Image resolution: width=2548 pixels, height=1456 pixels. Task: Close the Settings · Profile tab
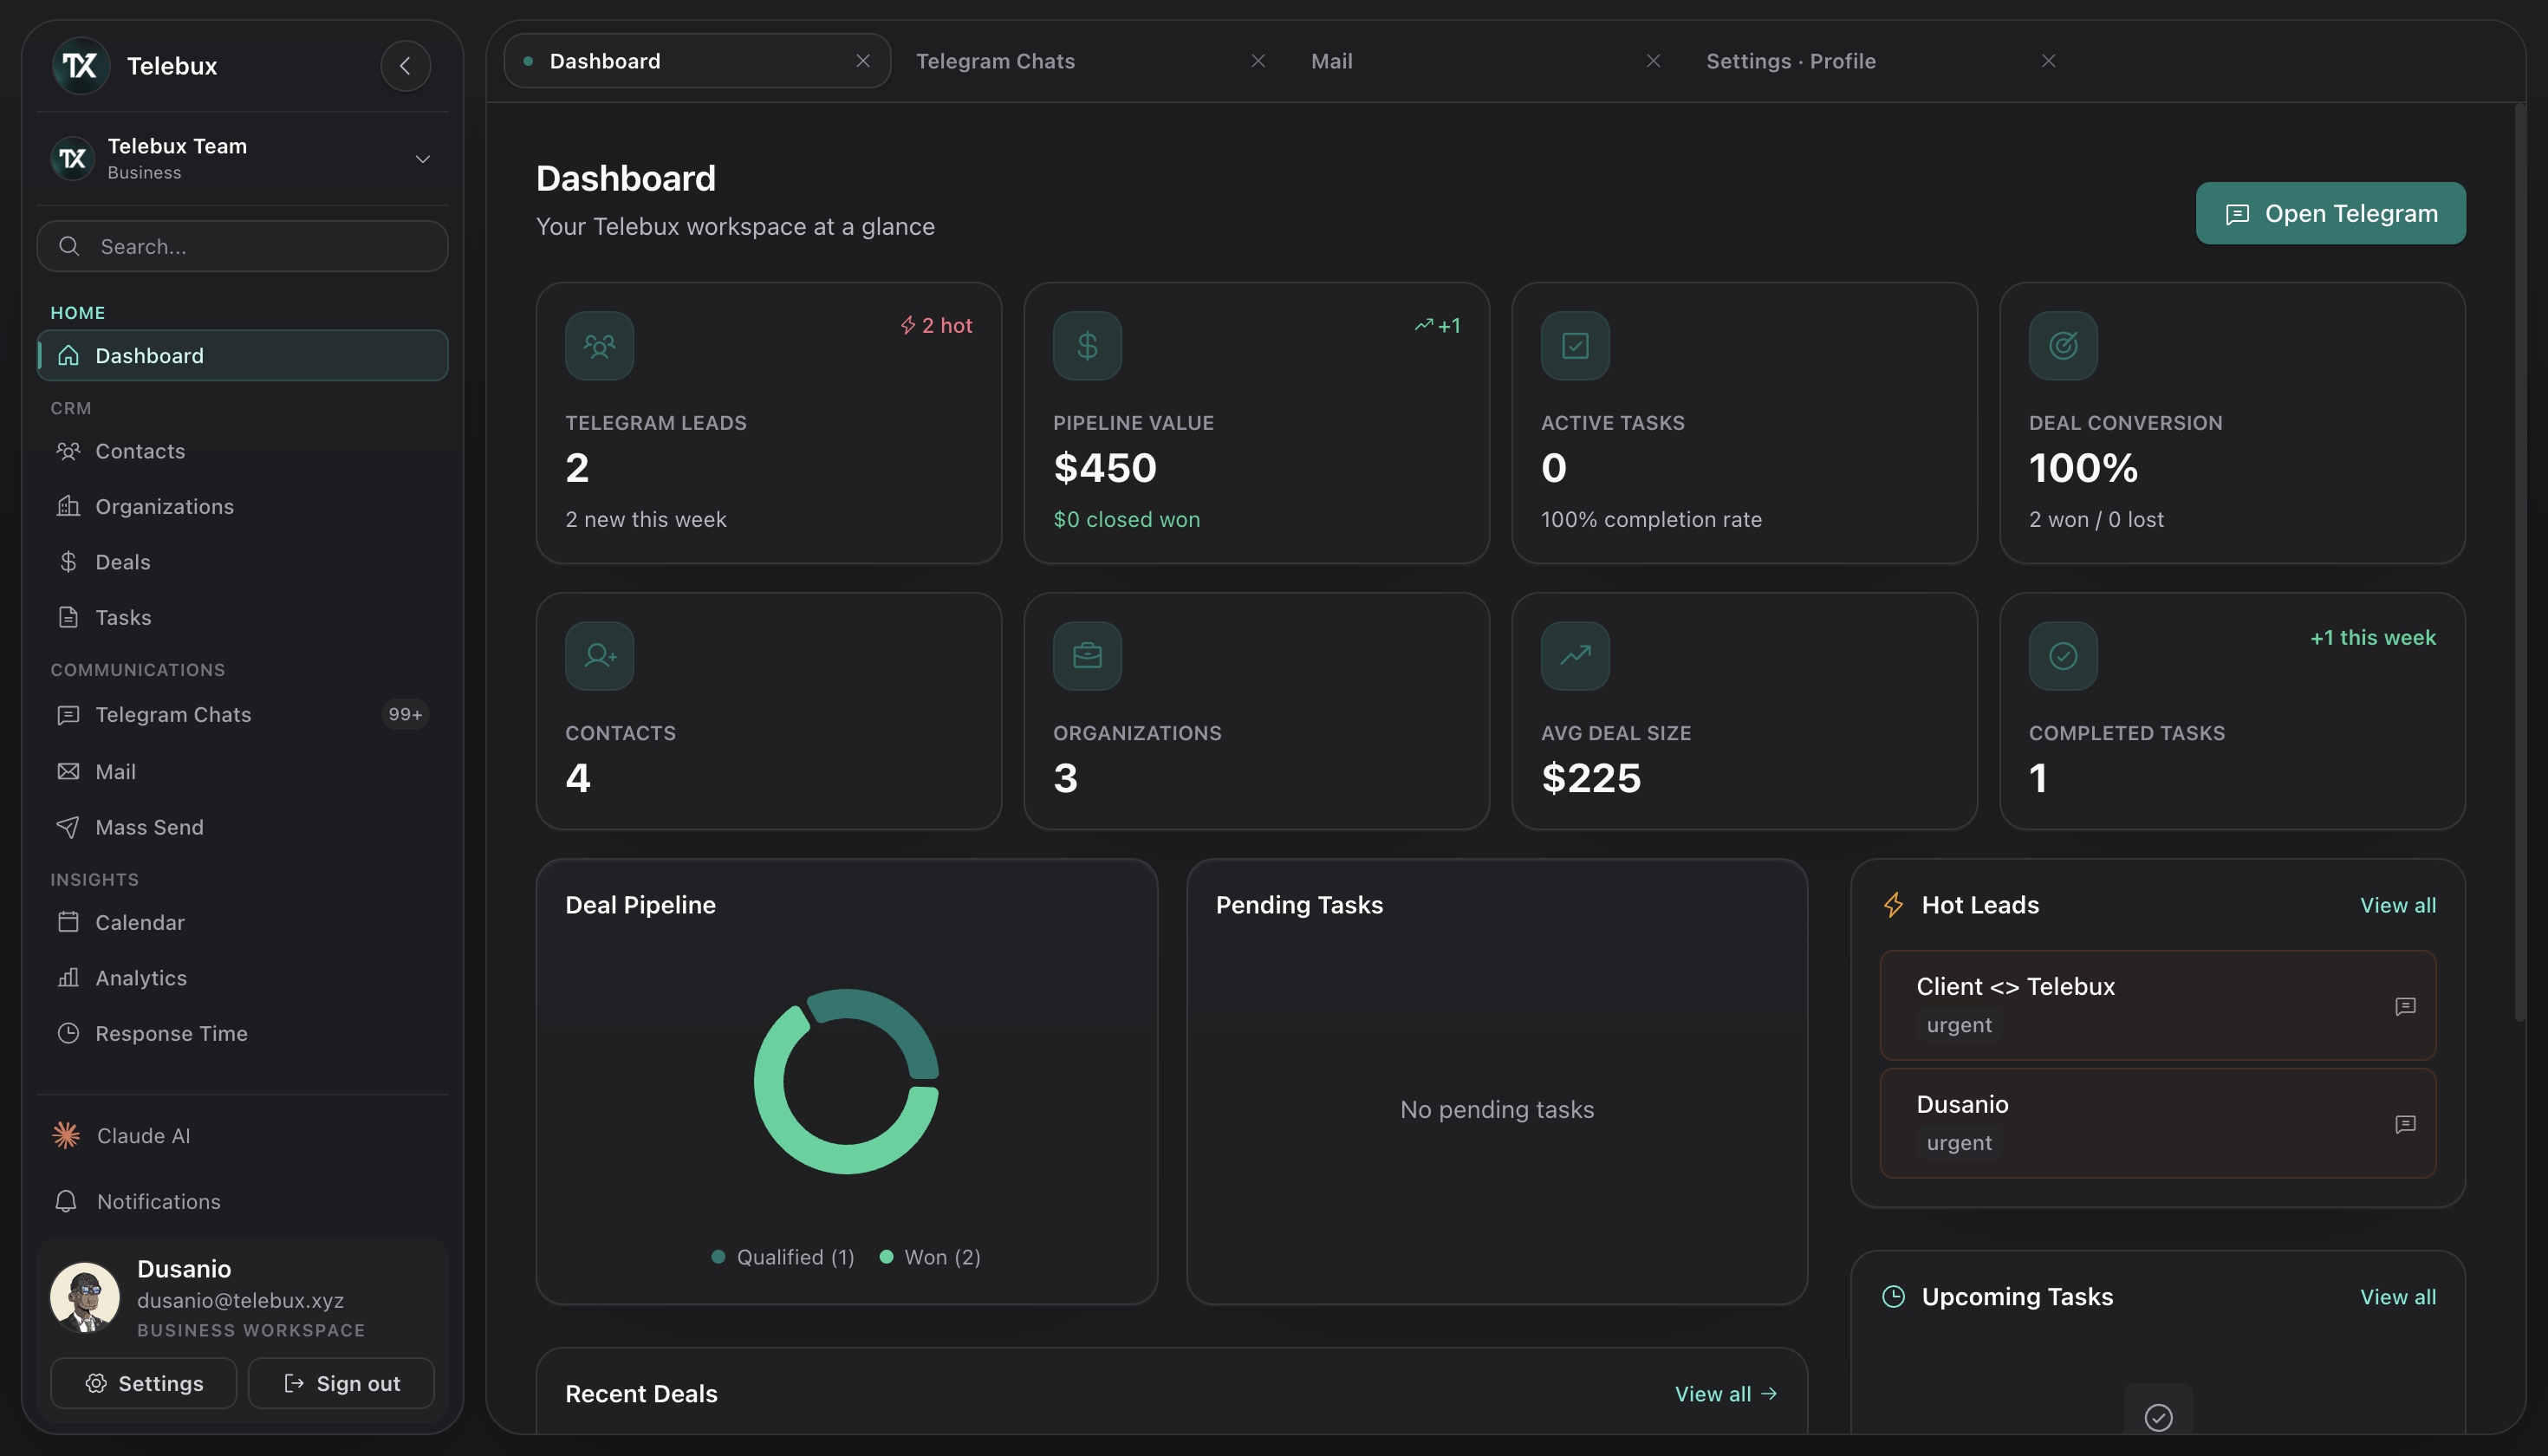coord(2049,61)
